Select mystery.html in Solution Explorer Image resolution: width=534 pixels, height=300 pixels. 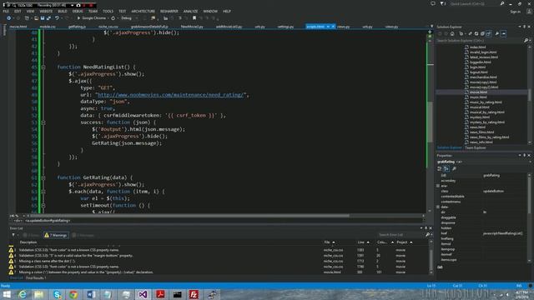click(x=480, y=117)
